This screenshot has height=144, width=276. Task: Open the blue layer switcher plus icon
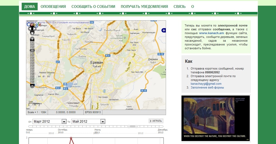click(x=163, y=30)
